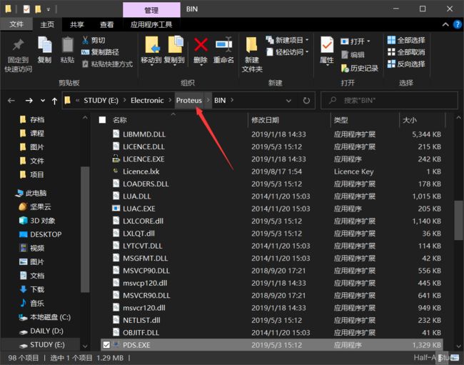464x365 pixels.
Task: Click the Back navigation arrow
Action: pyautogui.click(x=11, y=101)
